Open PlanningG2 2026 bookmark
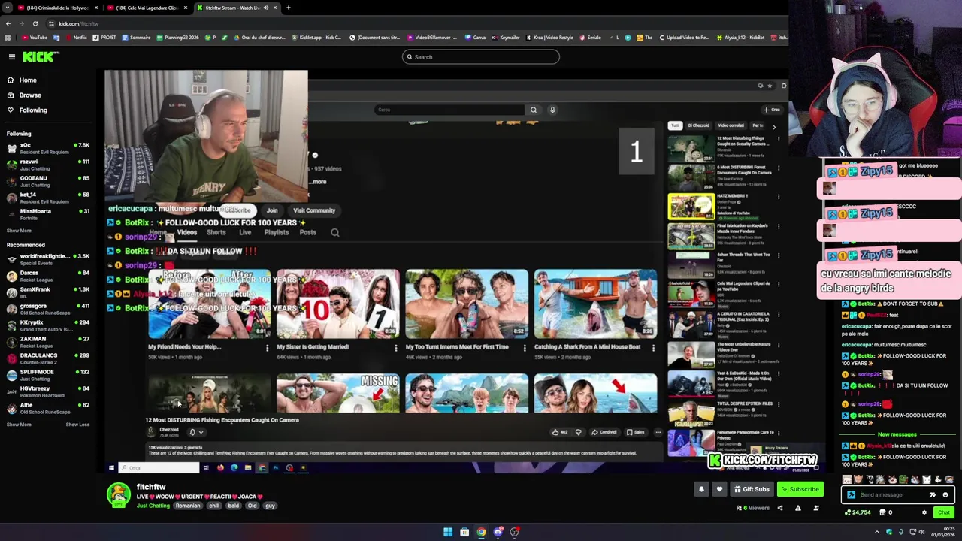The width and height of the screenshot is (962, 541). [177, 38]
